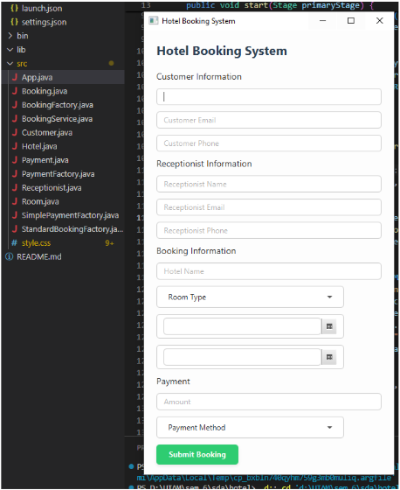The height and width of the screenshot is (490, 400).
Task: Click the Java icon beside App.java
Action: click(14, 77)
